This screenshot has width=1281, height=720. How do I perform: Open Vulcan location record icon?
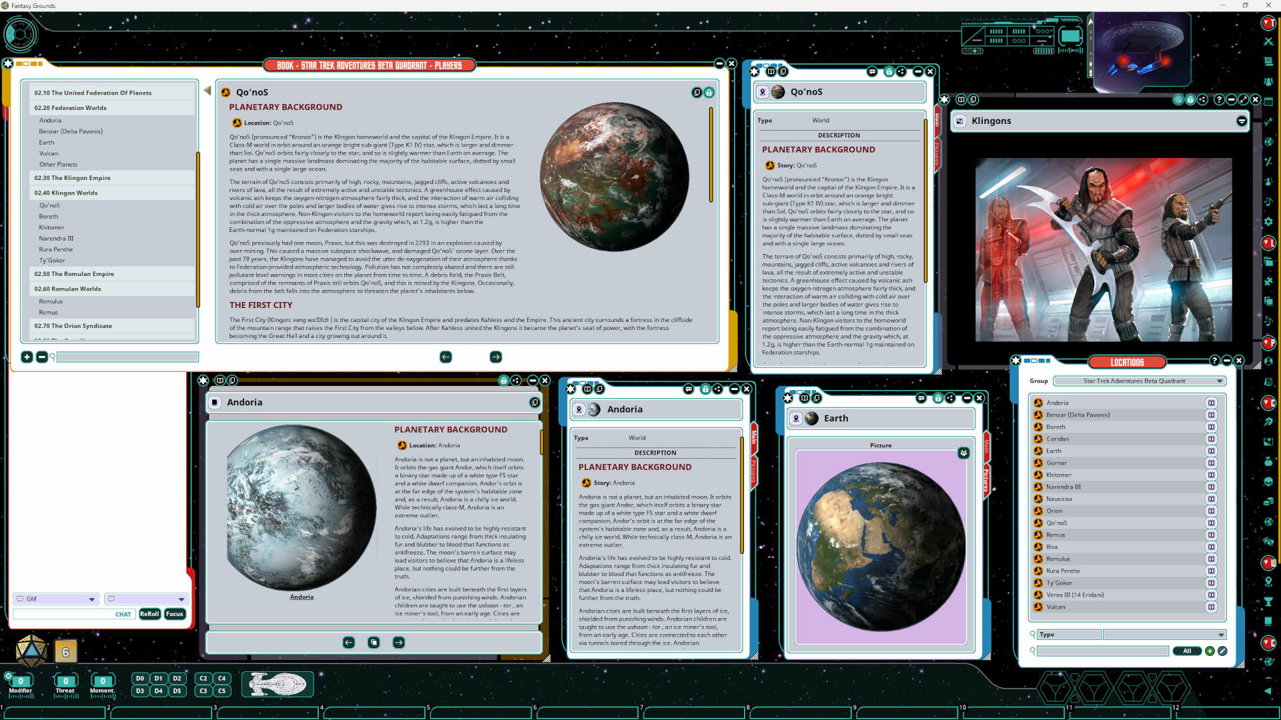pos(1038,607)
